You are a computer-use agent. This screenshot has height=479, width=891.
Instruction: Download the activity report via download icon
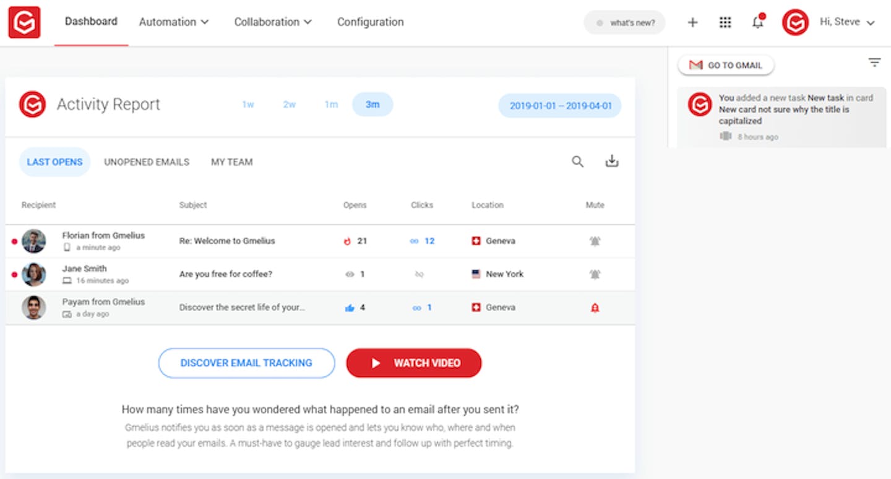click(612, 162)
